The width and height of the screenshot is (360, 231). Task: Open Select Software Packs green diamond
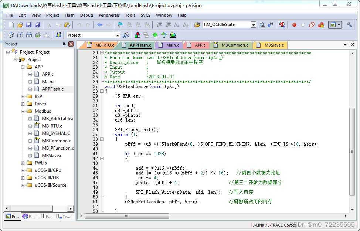click(x=155, y=35)
